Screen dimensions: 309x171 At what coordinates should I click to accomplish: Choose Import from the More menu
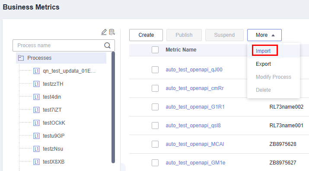(x=263, y=51)
